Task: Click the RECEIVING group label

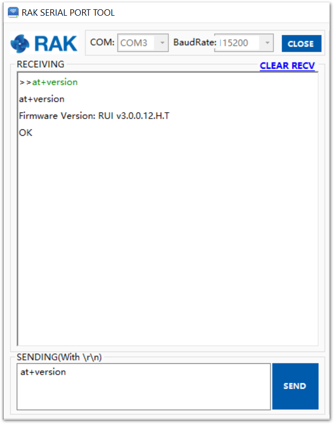Action: tap(41, 64)
